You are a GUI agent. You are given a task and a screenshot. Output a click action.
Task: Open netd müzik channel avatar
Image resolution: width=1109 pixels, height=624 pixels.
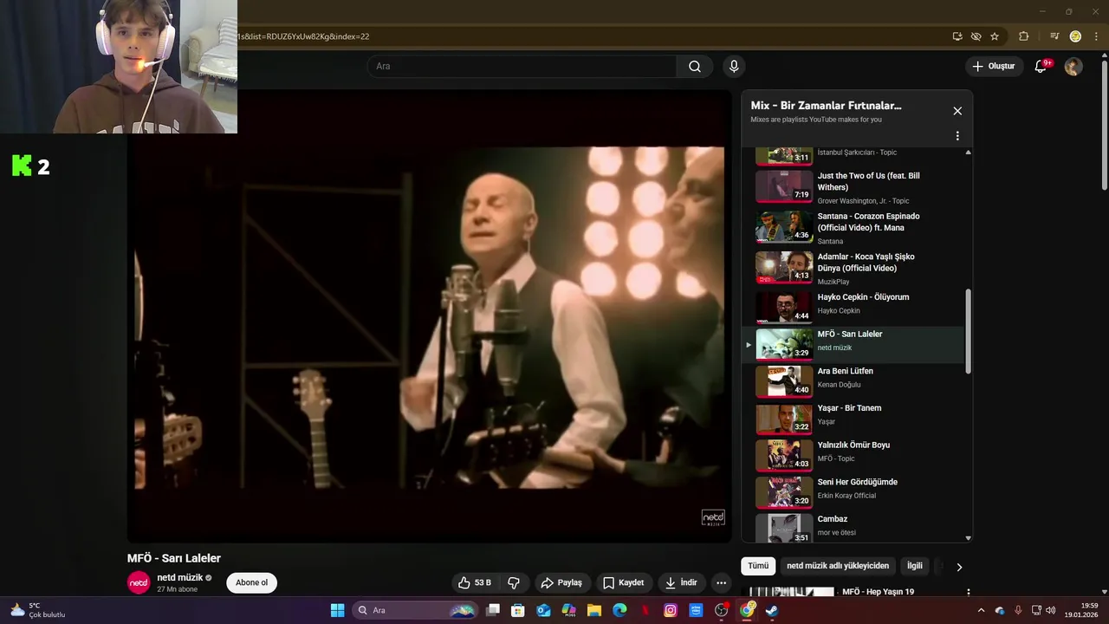[x=139, y=583]
